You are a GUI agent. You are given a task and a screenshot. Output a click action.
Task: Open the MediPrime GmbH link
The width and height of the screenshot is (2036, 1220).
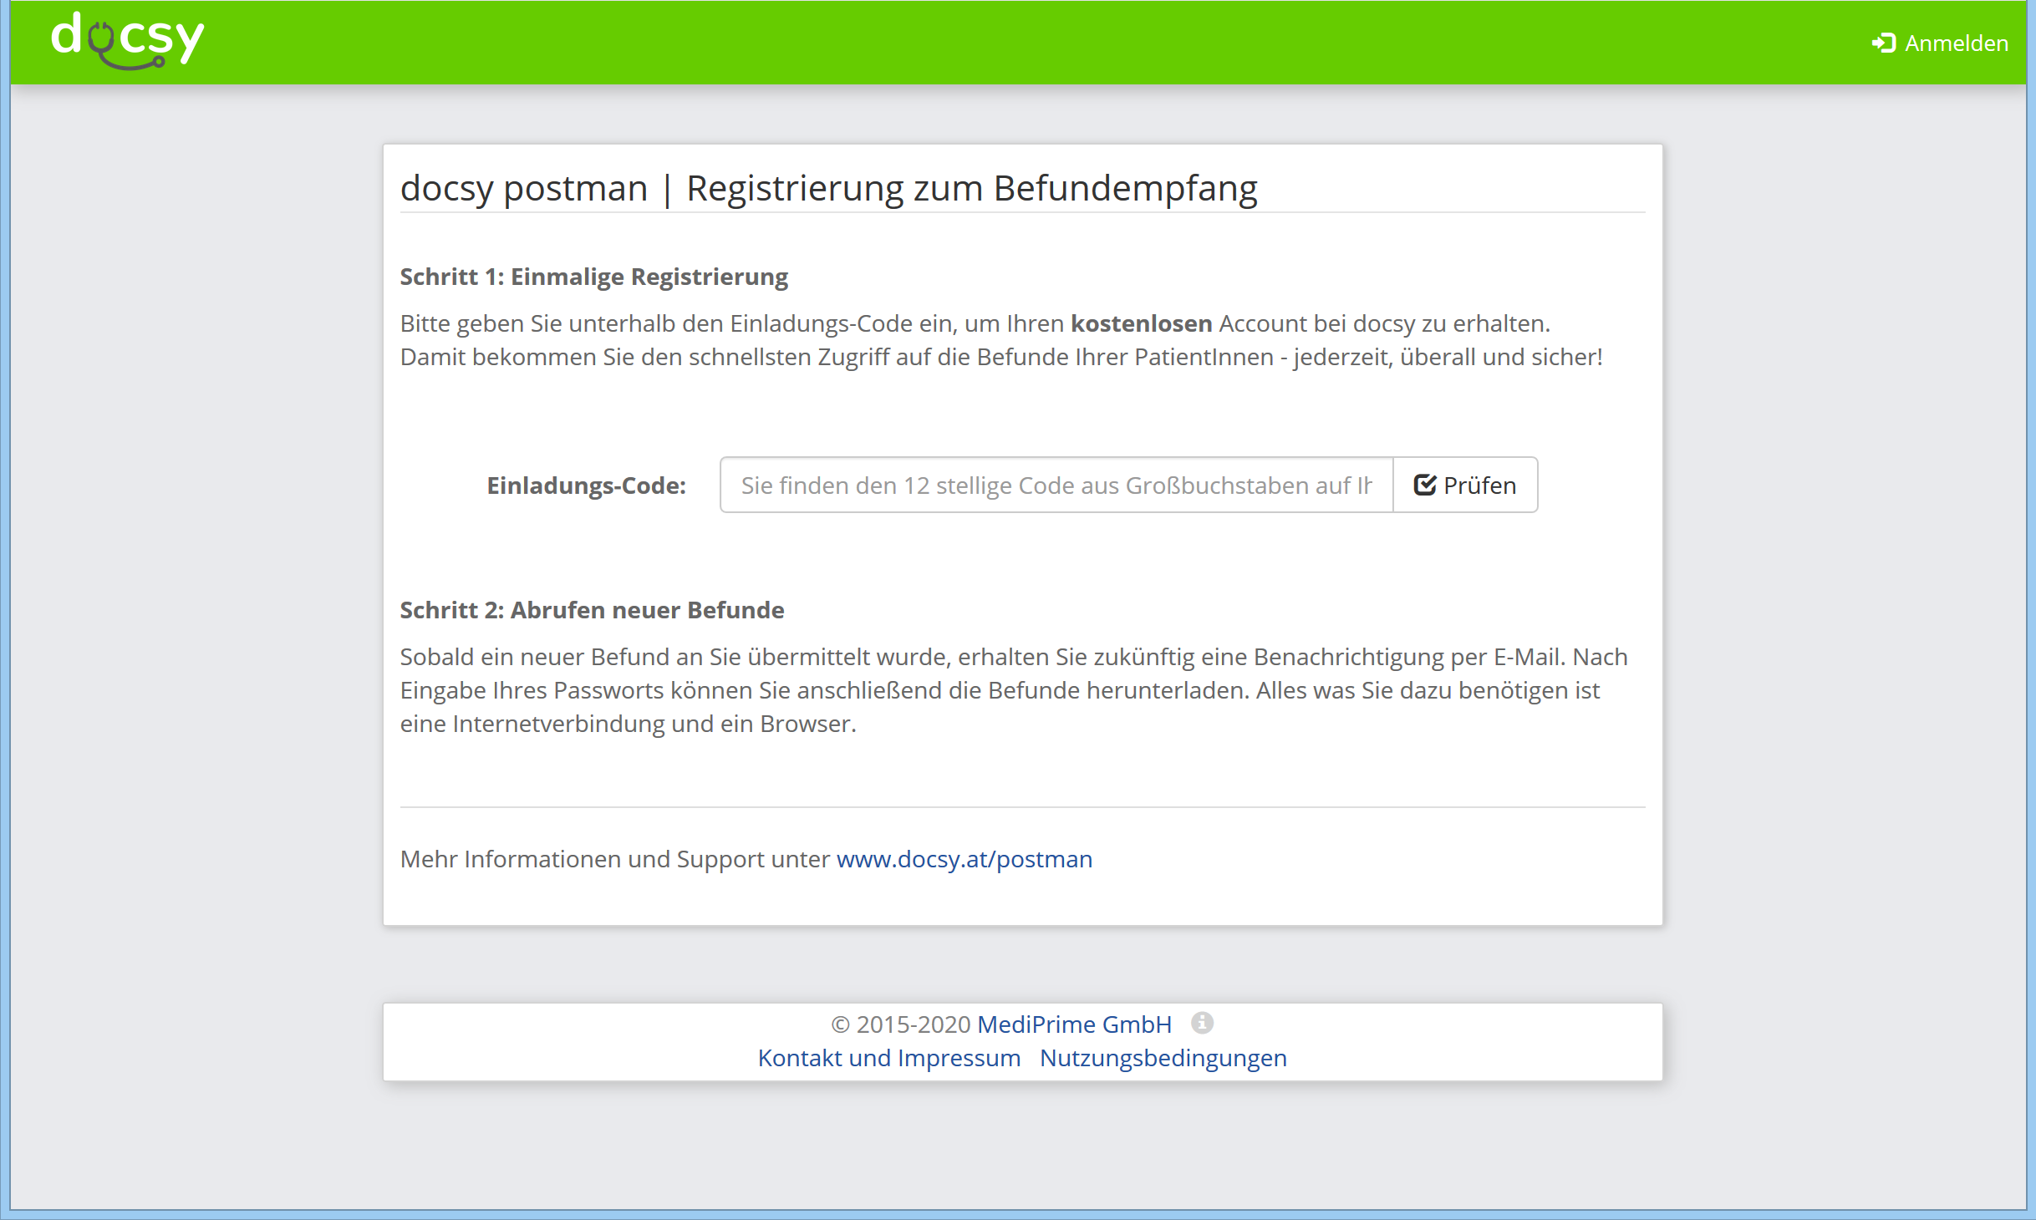click(x=1075, y=1024)
